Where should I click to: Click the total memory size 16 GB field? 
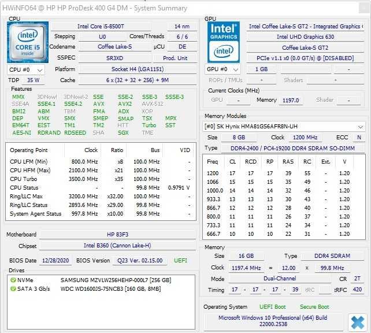click(246, 256)
